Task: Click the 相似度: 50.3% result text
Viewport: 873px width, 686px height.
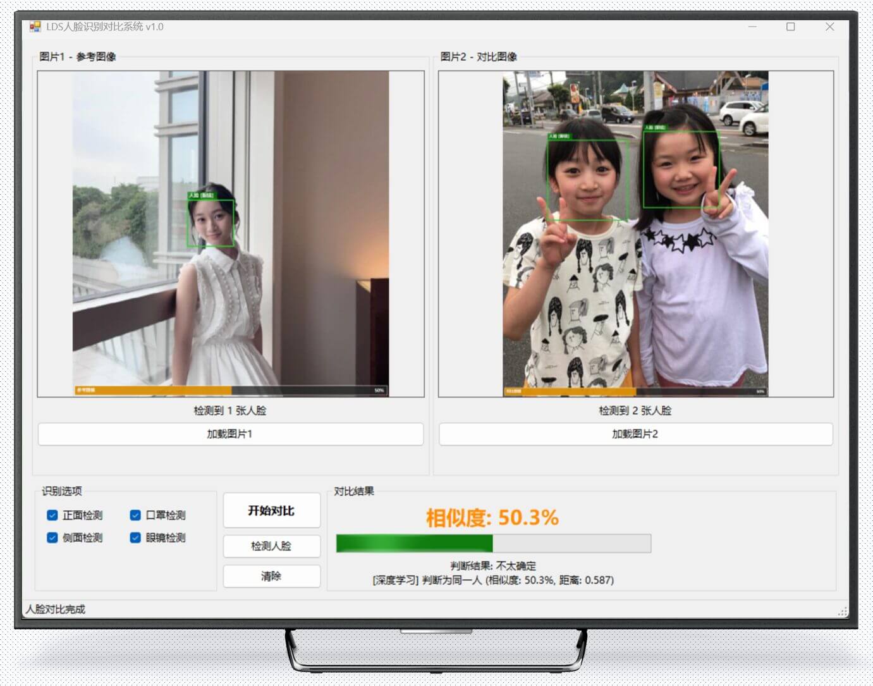Action: (x=492, y=518)
